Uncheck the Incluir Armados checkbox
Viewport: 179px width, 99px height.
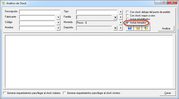click(x=127, y=23)
